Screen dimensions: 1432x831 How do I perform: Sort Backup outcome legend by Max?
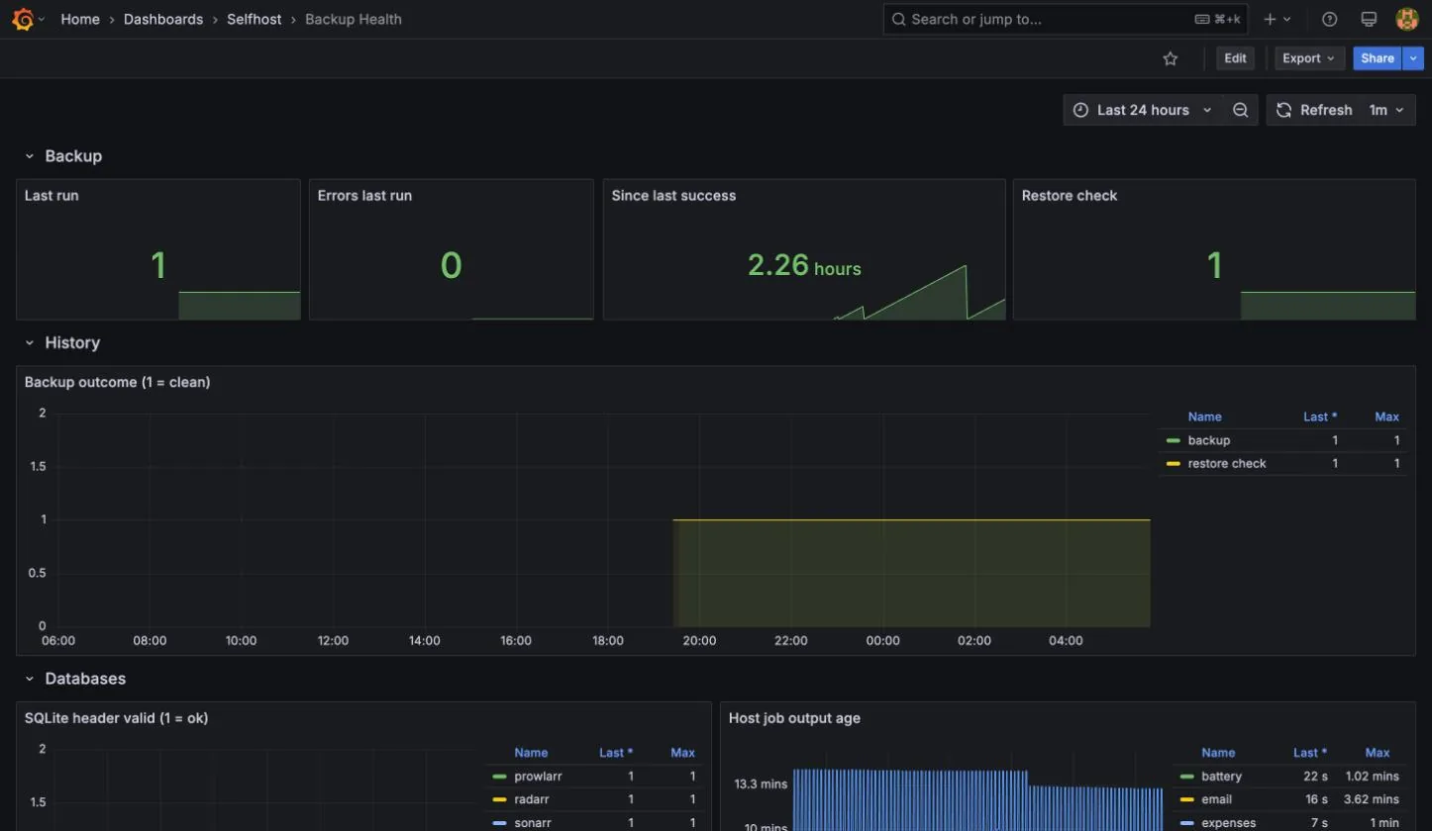1386,416
